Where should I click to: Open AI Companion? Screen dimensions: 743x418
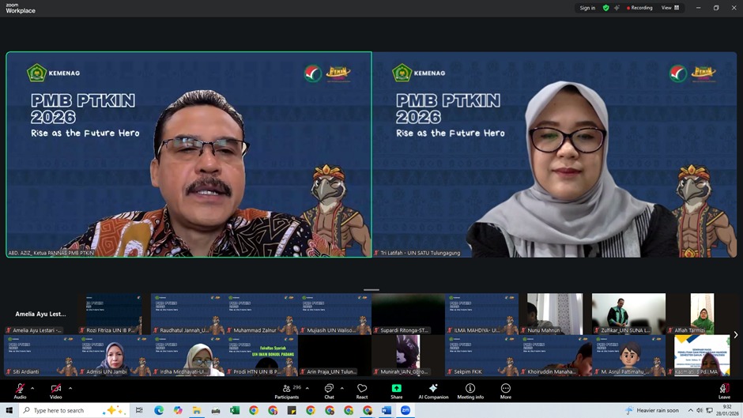[433, 390]
